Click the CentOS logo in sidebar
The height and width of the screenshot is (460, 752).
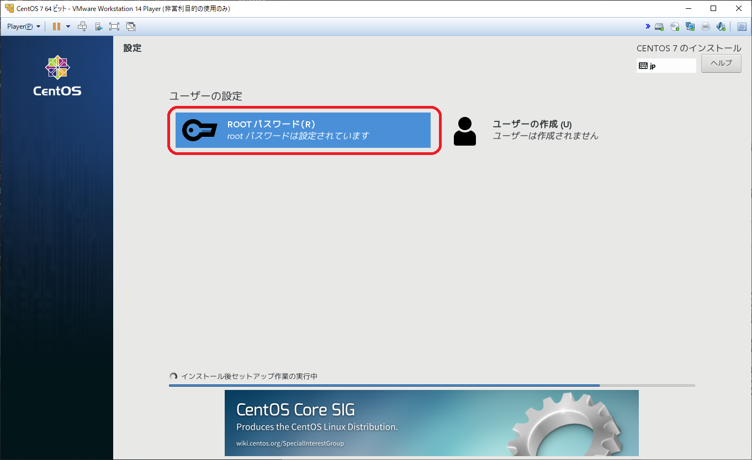tap(57, 76)
